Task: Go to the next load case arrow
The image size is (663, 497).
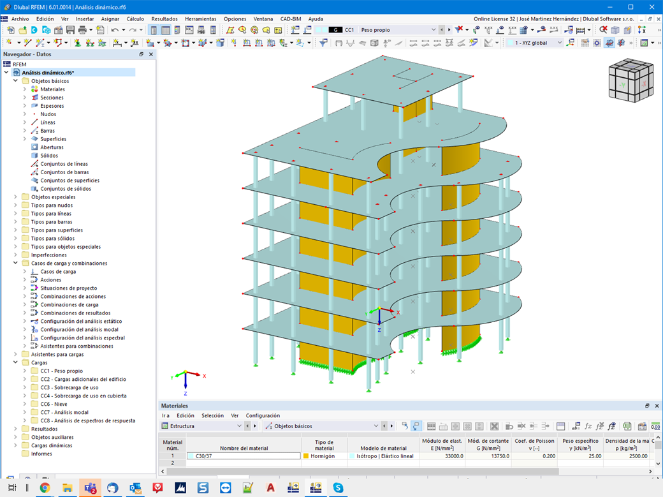Action: [449, 30]
